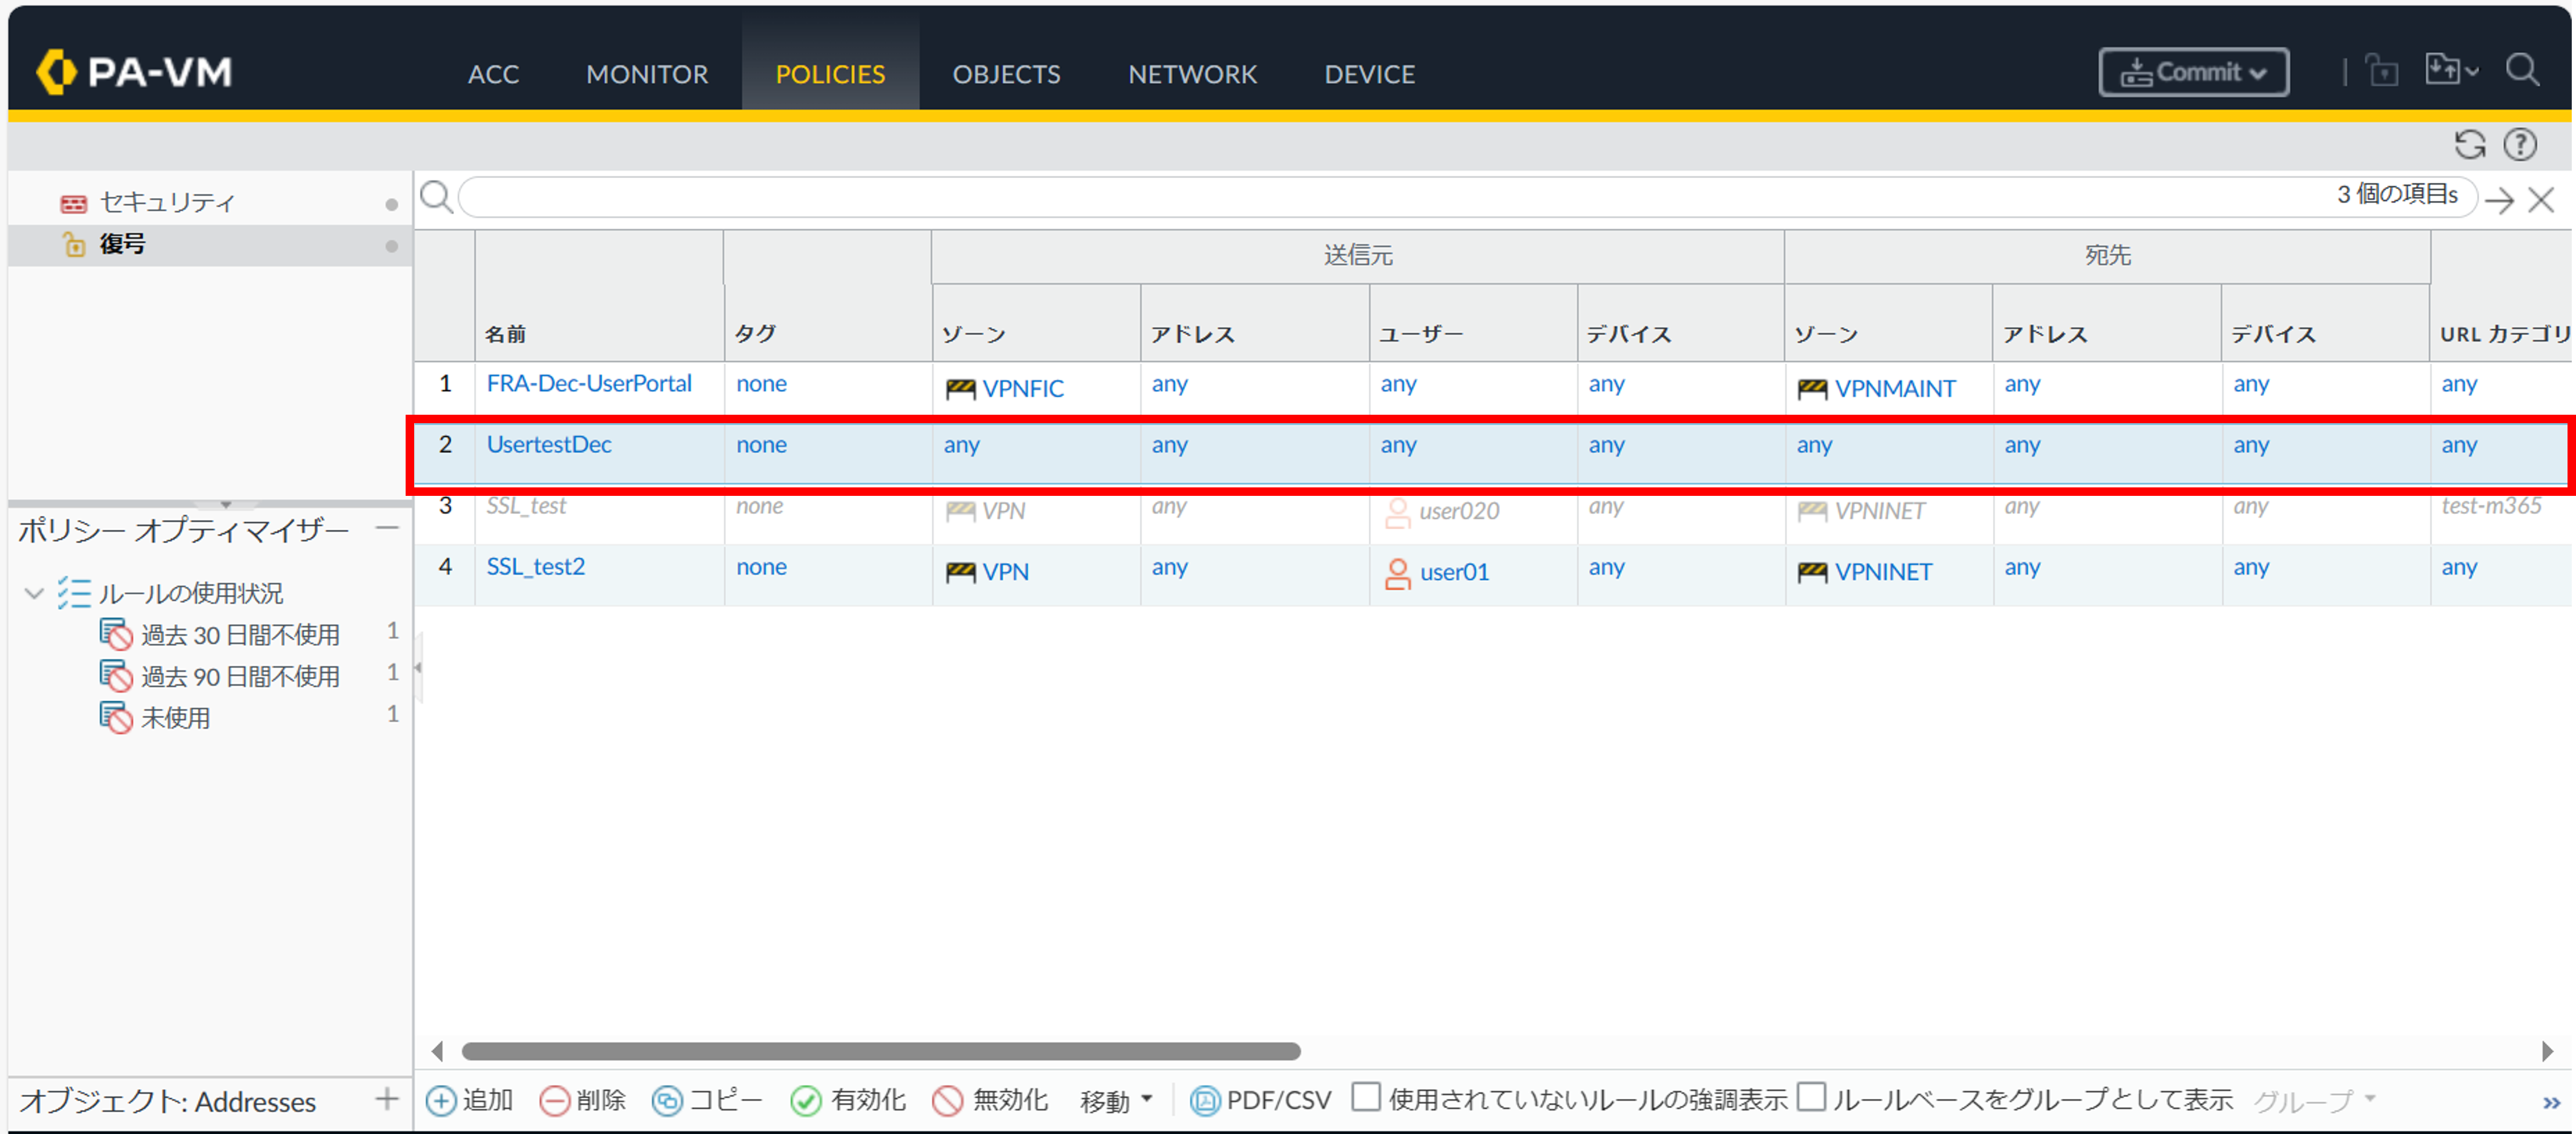2576x1134 pixels.
Task: Open the 移動 (move) dropdown menu
Action: [1116, 1100]
